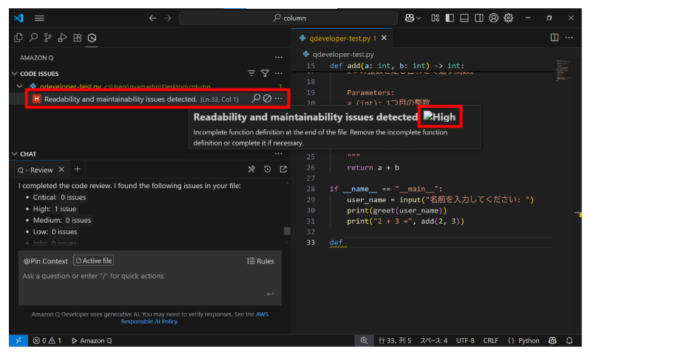Change indentation via スペース: 4

coord(433,341)
